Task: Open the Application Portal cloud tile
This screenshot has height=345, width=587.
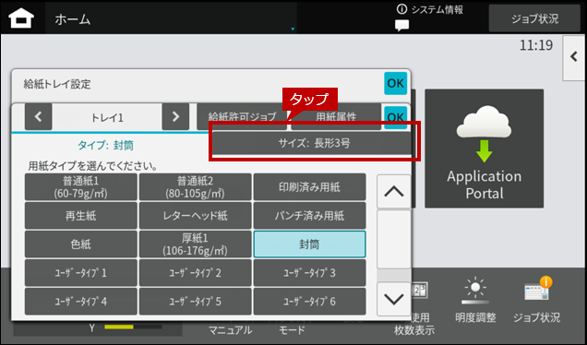Action: (x=484, y=149)
